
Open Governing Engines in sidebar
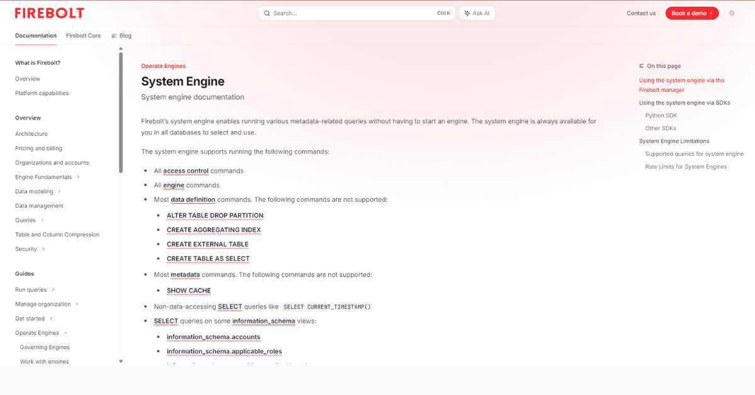coord(45,347)
